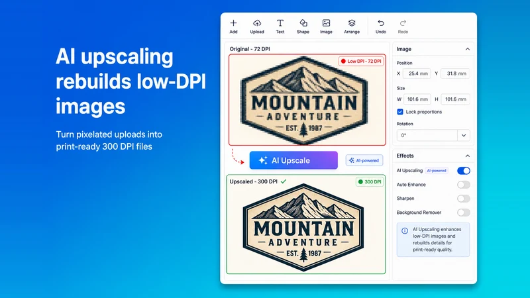Click the 'Background Remover' label
This screenshot has height=298, width=530.
tap(419, 213)
